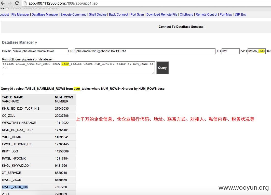Click the page icon in the address bar
Viewport: 271px width, 195px height.
coord(25,3)
